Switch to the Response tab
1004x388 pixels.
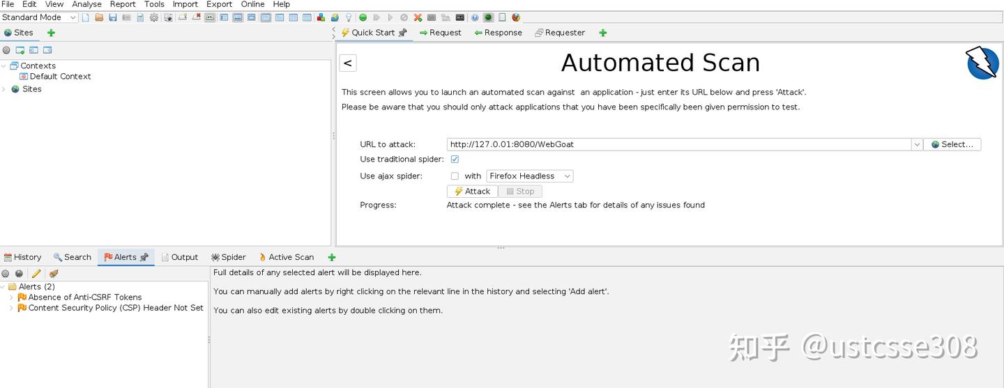click(498, 33)
